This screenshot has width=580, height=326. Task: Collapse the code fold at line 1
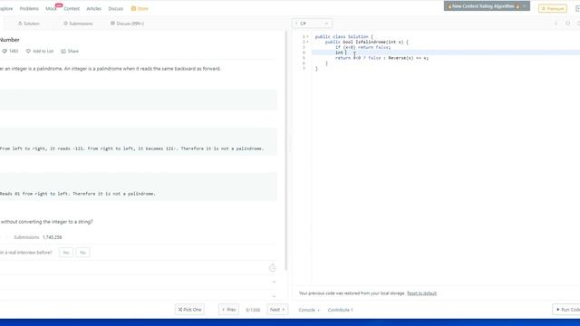pos(307,36)
